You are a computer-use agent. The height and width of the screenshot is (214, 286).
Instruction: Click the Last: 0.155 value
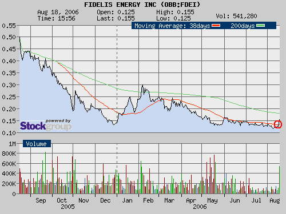point(116,18)
